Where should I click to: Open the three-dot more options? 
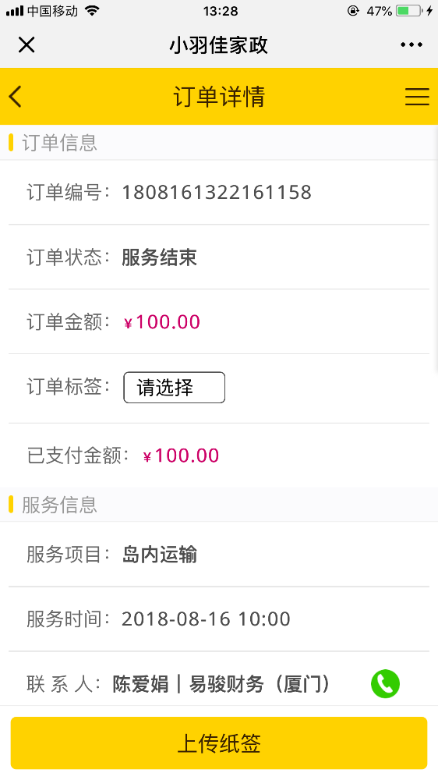pyautogui.click(x=412, y=44)
